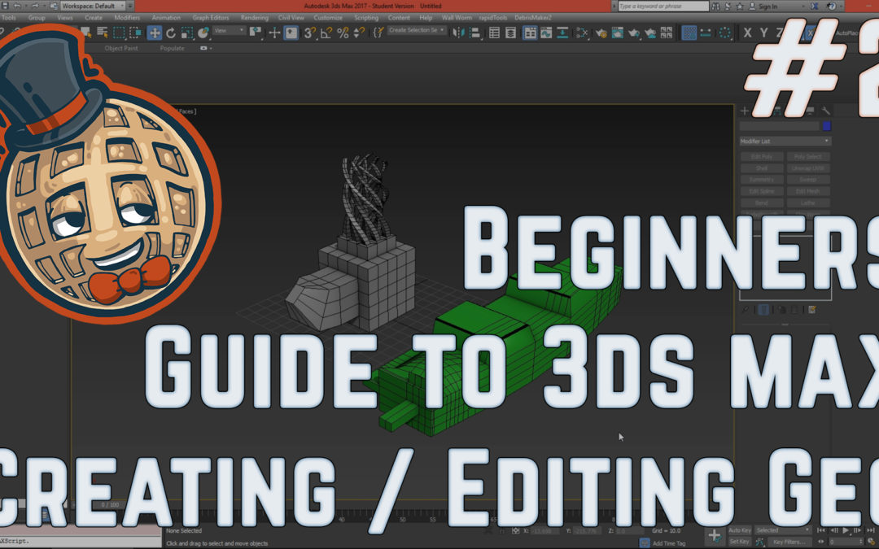The width and height of the screenshot is (879, 549).
Task: Click the Undo arrow icon
Action: (x=17, y=6)
